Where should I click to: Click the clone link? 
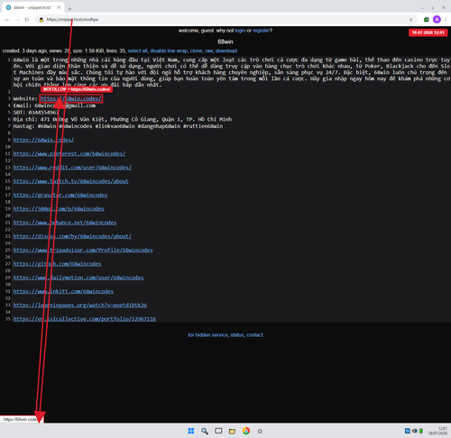coord(196,50)
